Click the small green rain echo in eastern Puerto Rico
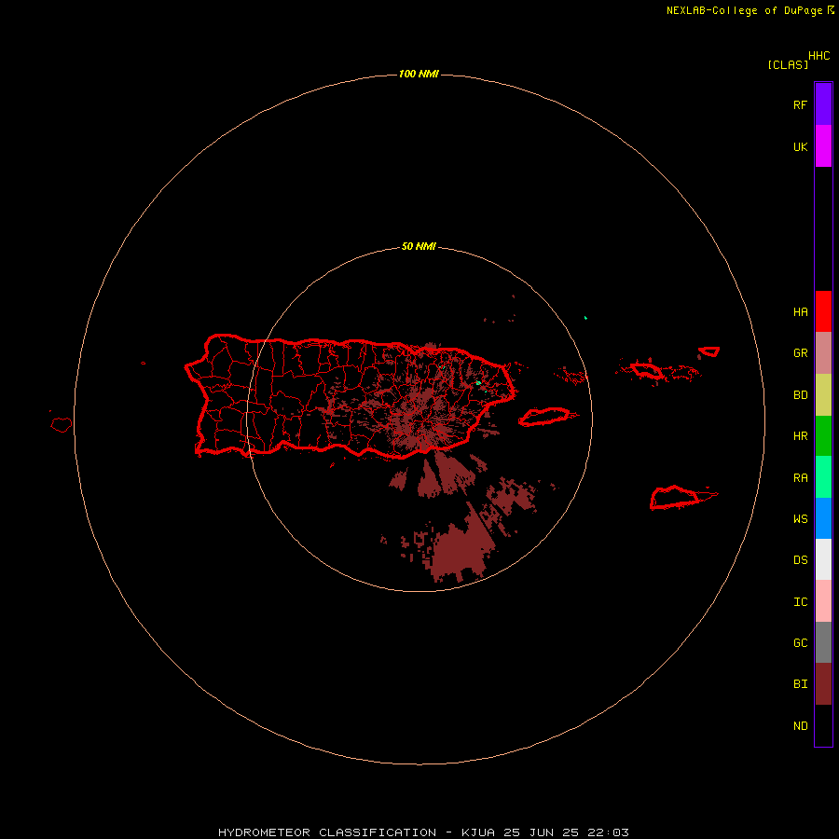This screenshot has width=839, height=839. point(478,382)
